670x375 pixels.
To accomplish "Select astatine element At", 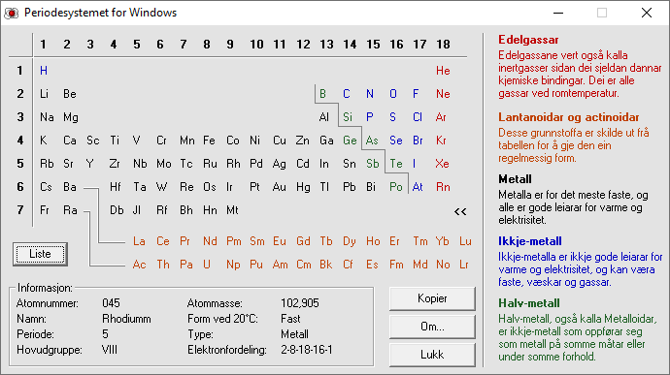I will coord(418,187).
